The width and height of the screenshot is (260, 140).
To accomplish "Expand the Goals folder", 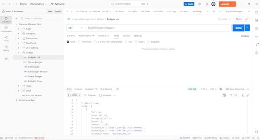I will [x=19, y=86].
